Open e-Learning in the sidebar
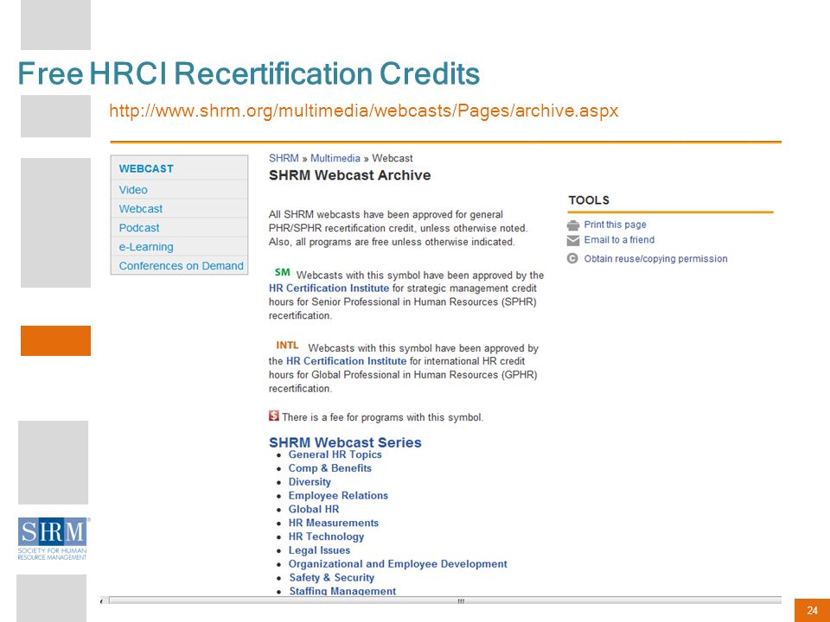Image resolution: width=830 pixels, height=622 pixels. pyautogui.click(x=146, y=247)
